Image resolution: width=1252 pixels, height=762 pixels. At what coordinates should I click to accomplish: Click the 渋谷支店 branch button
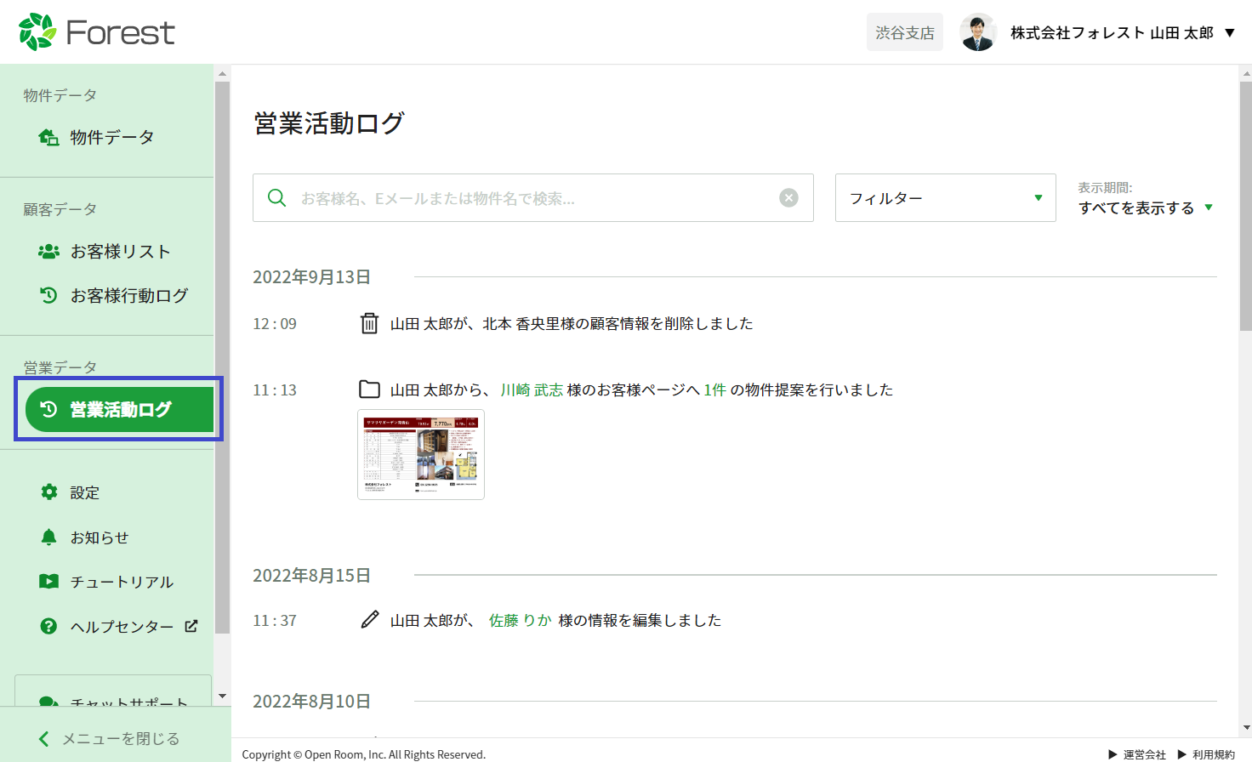904,32
